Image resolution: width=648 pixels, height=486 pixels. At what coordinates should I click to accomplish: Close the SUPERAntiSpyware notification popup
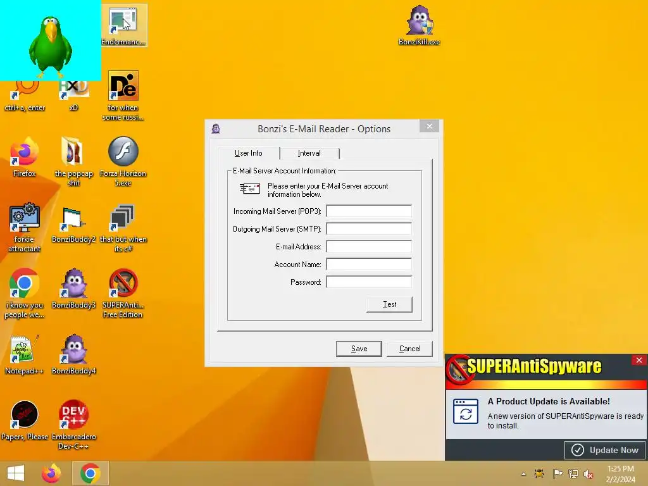tap(639, 360)
